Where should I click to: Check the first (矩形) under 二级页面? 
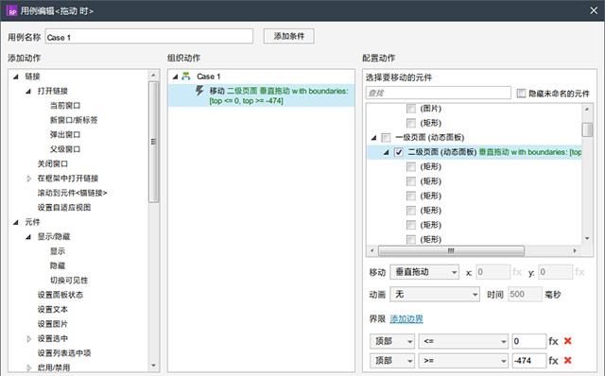pos(411,167)
